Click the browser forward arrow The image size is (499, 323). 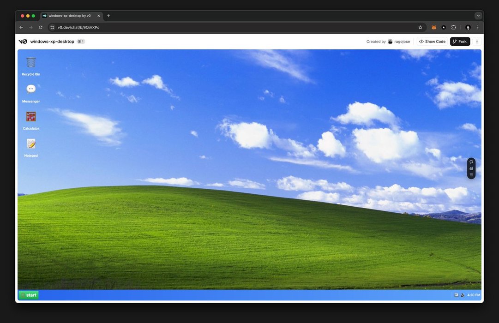(31, 27)
